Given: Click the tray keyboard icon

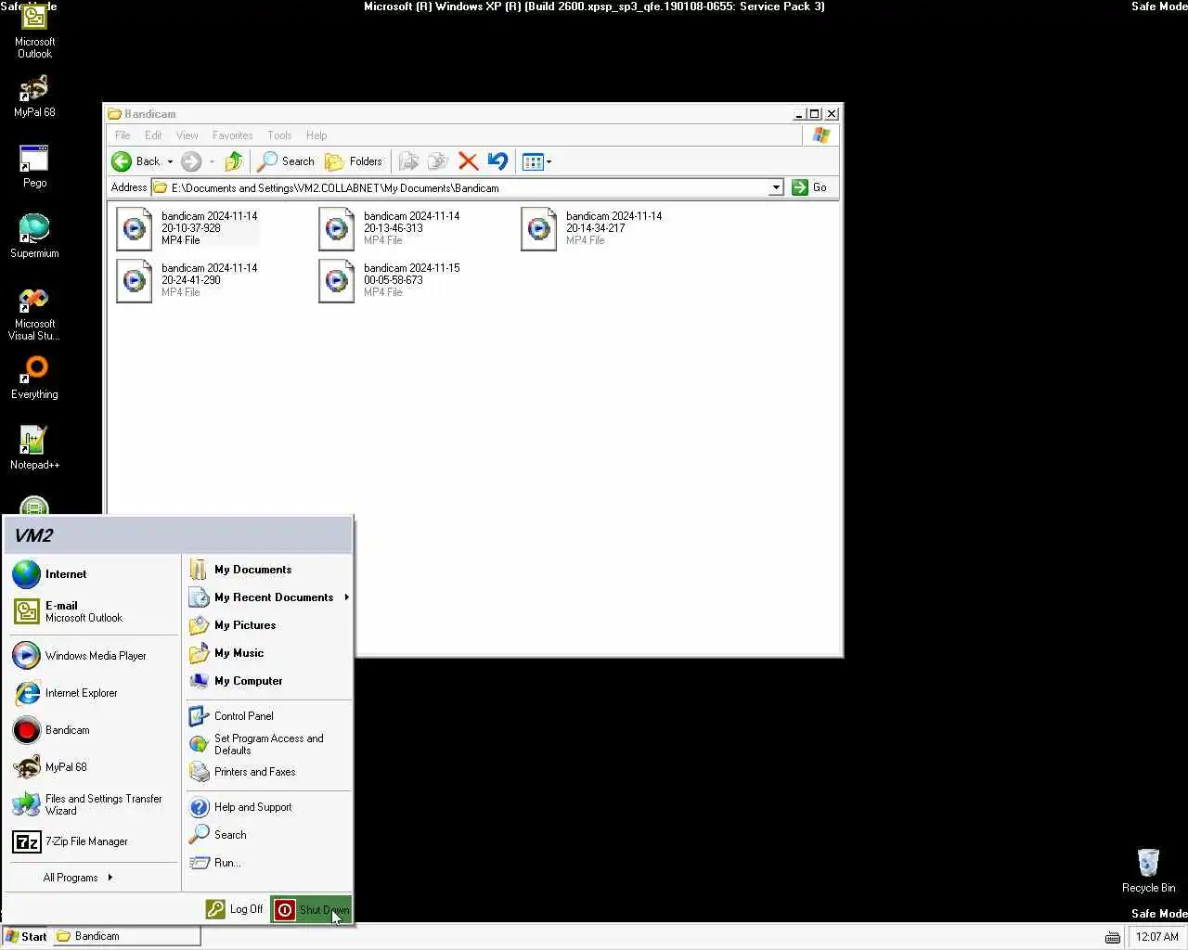Looking at the screenshot, I should click(1112, 937).
